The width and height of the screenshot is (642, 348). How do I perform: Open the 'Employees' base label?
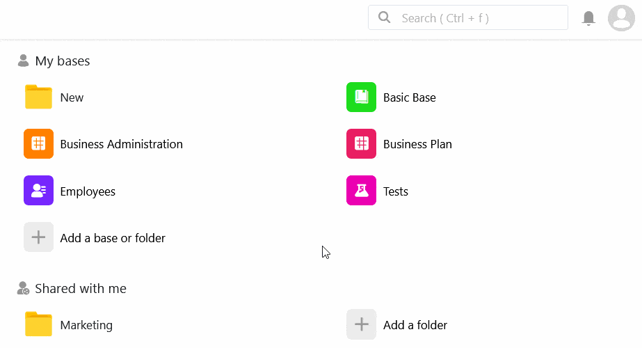[x=88, y=191]
